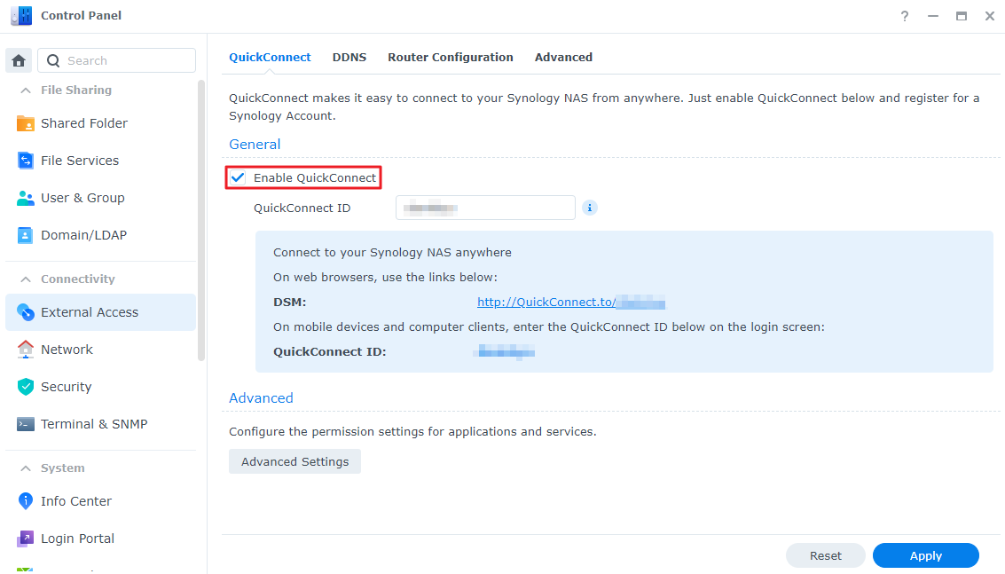Open Login Portal settings

point(77,538)
